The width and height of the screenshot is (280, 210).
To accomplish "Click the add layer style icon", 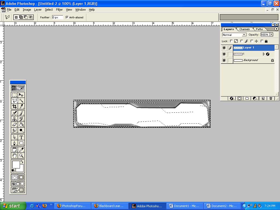I will [x=232, y=98].
